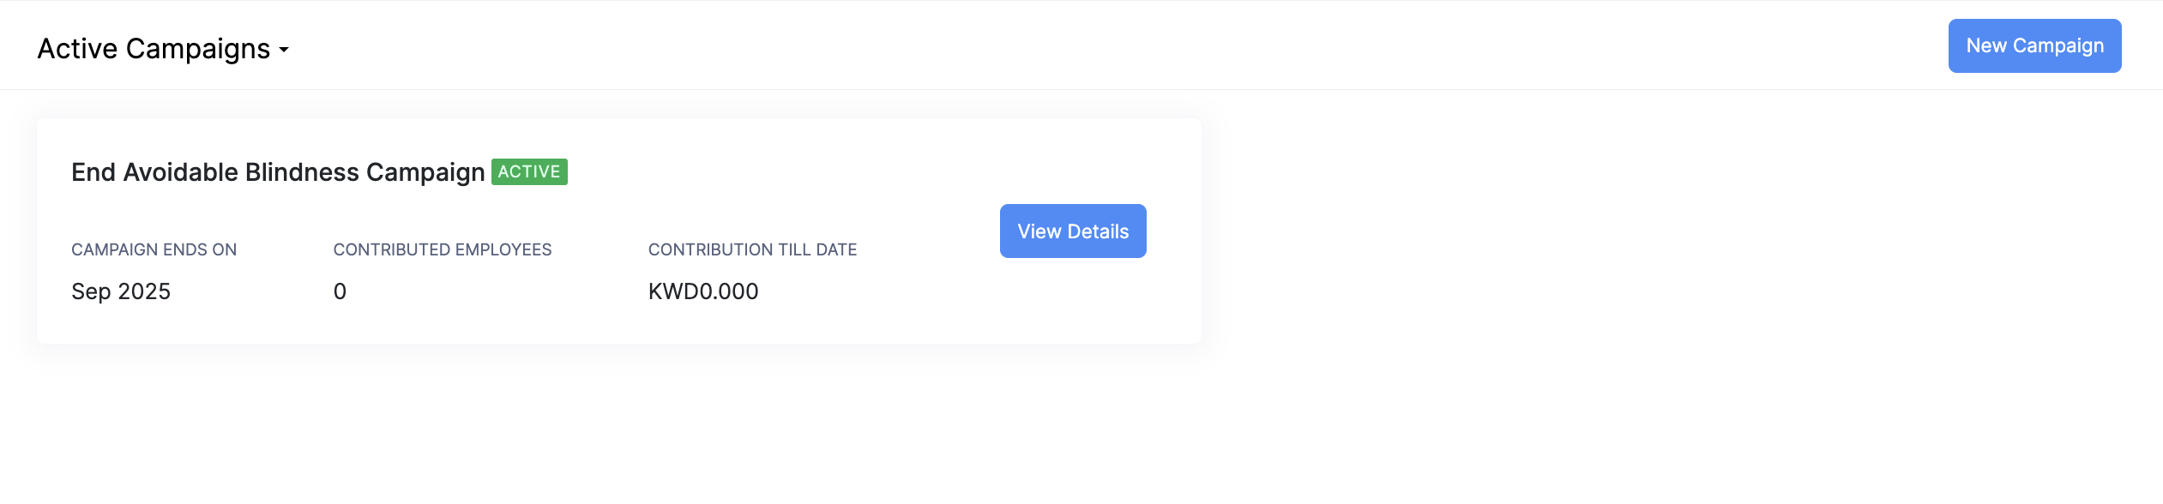
Task: Click the CONTRIBUTED EMPLOYEES label
Action: point(442,249)
